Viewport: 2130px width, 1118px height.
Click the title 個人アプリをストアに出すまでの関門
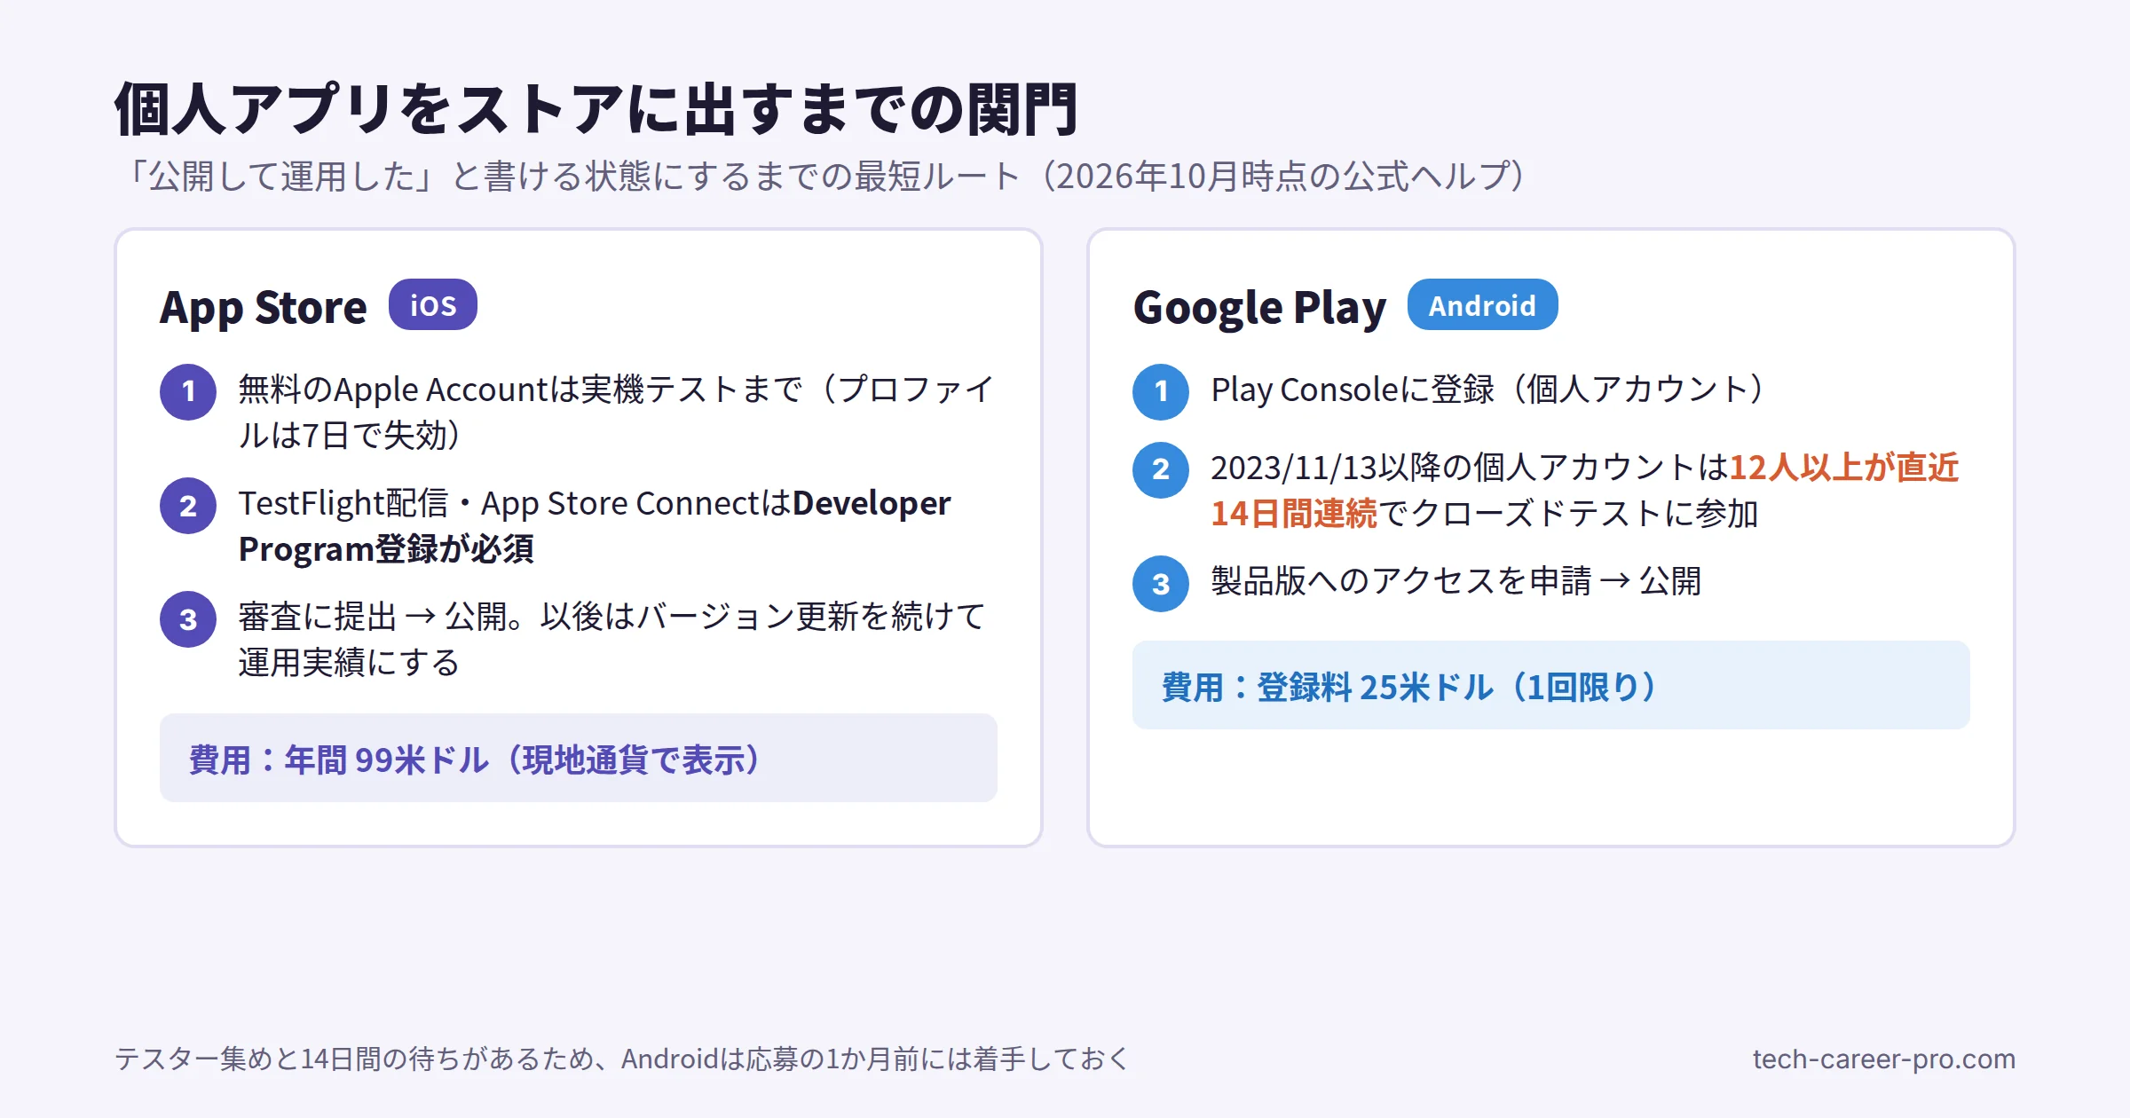coord(596,109)
